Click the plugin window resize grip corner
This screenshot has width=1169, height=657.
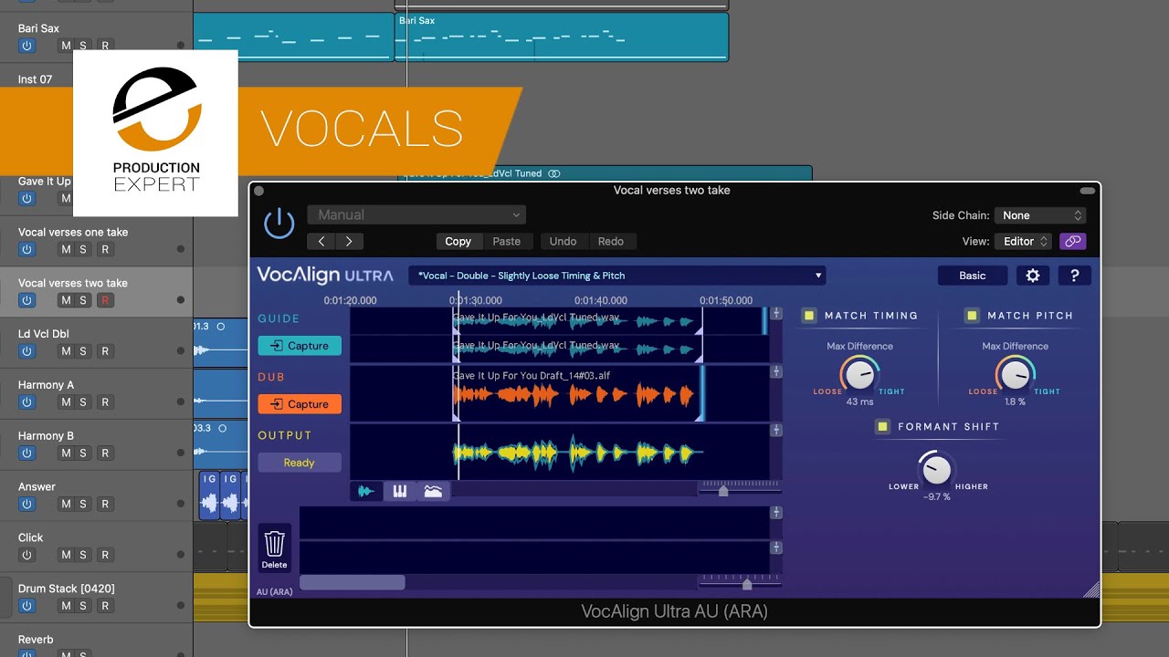tap(1091, 589)
